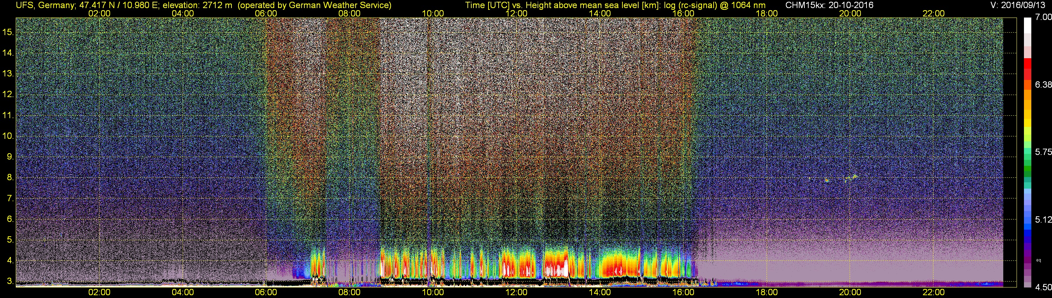The height and width of the screenshot is (298, 1052).
Task: Click the 04:00 label on the top time axis
Action: coord(183,13)
